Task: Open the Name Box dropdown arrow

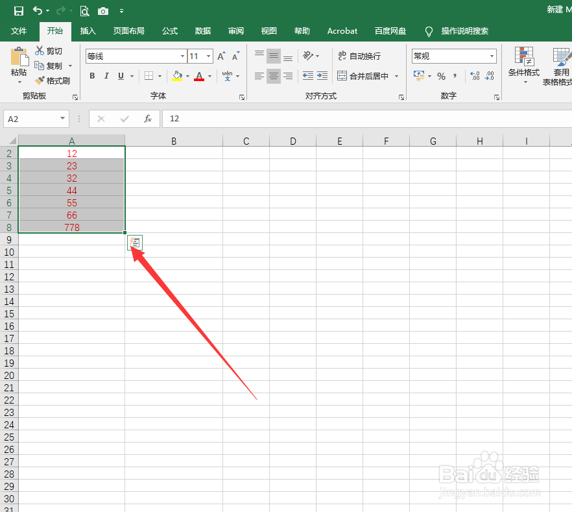Action: [62, 118]
